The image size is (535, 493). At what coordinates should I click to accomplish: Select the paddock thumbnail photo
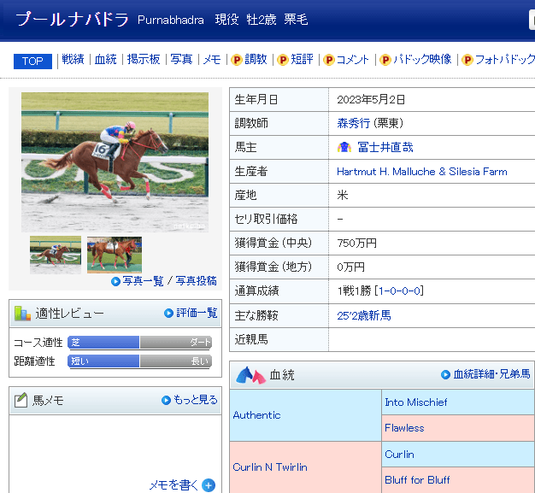(115, 255)
